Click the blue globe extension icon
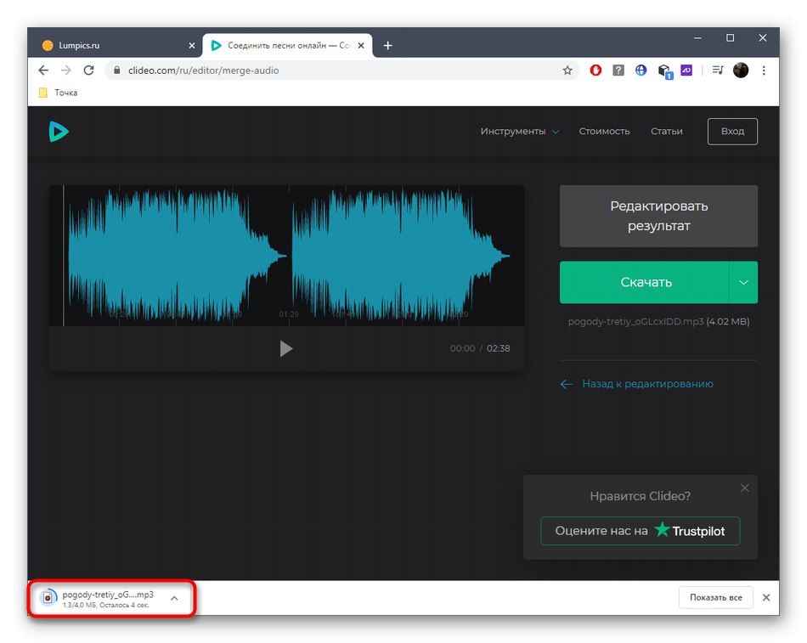Screen dimensions: 807x643 pos(641,70)
